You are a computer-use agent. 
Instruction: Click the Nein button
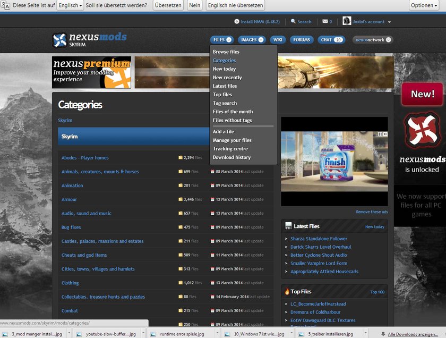pos(194,5)
